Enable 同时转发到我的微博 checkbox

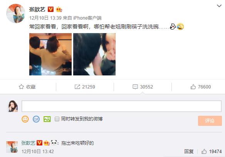pyautogui.click(x=57, y=119)
